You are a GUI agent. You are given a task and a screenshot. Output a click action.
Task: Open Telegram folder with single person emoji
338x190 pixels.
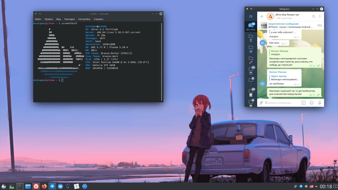coord(251,38)
